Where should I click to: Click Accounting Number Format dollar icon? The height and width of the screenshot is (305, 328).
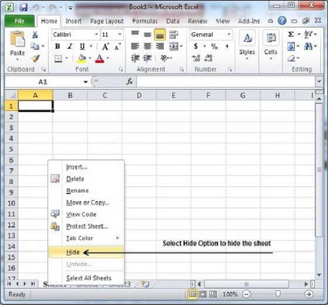[x=196, y=46]
